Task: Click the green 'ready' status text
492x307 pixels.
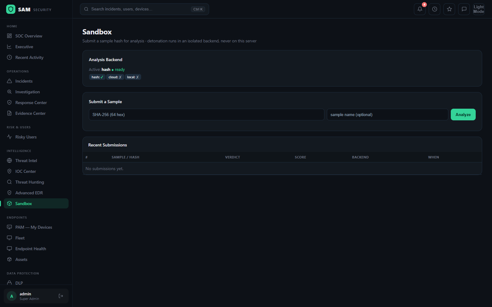Action: coord(120,70)
